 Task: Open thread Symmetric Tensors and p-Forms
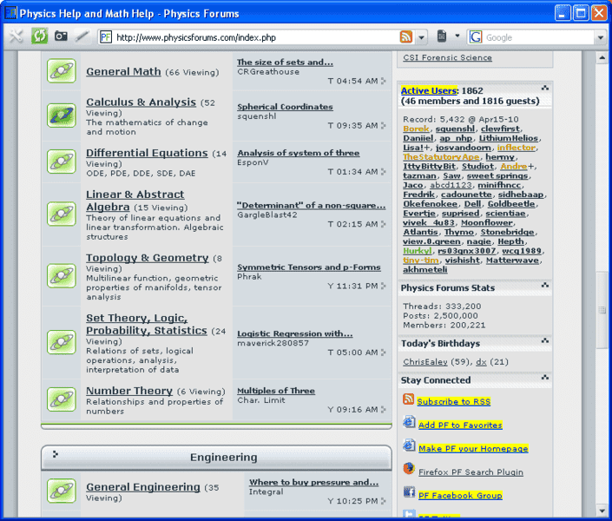click(309, 267)
